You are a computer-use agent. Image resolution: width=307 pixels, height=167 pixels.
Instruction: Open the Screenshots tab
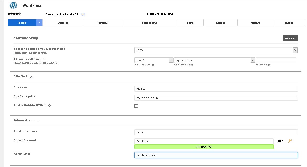click(149, 23)
